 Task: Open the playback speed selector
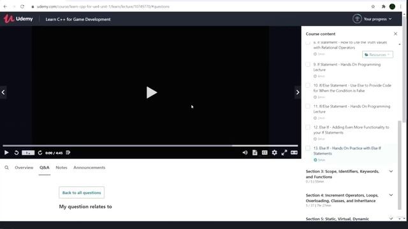pyautogui.click(x=28, y=153)
